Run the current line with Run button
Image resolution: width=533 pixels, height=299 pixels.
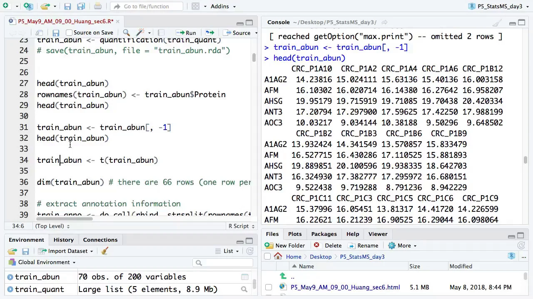[186, 32]
